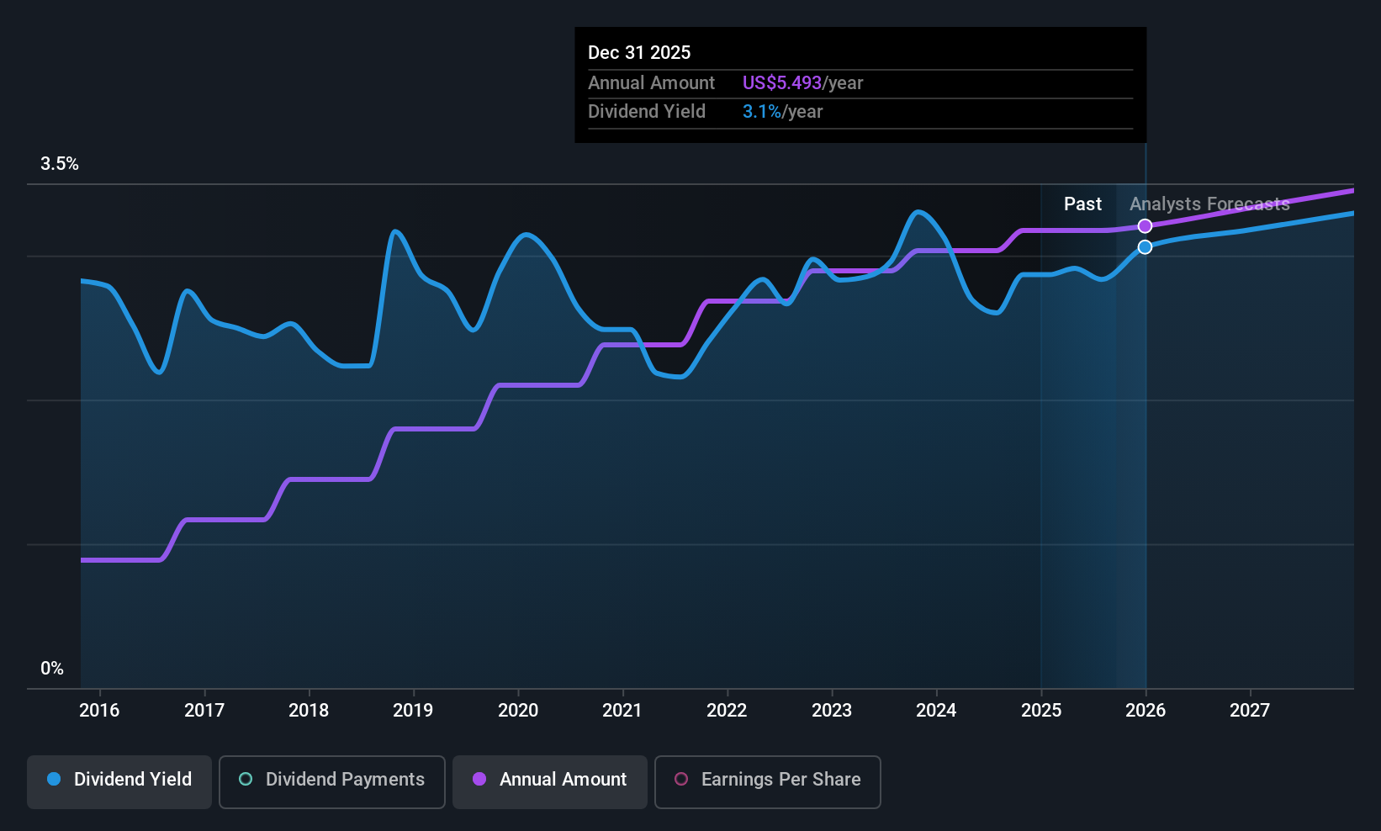The image size is (1381, 831).
Task: Select the purple Annual Amount data point marker
Action: pos(1145,226)
